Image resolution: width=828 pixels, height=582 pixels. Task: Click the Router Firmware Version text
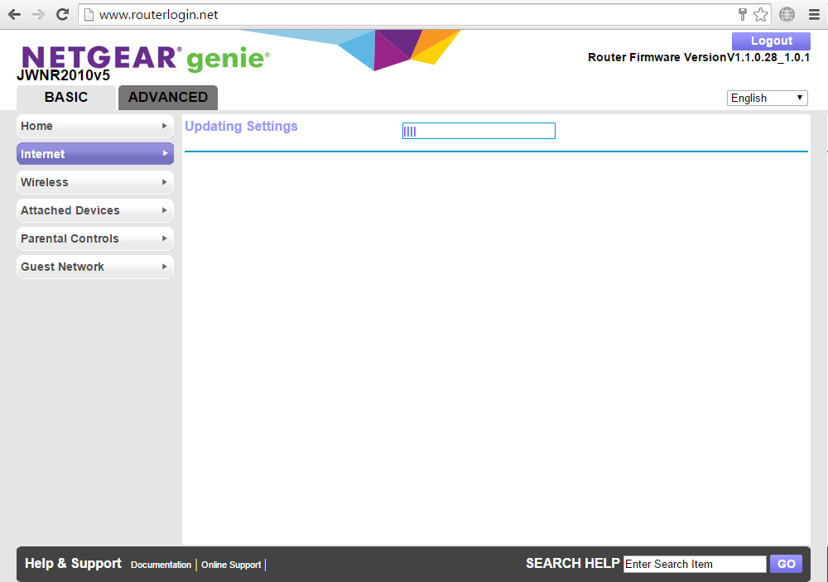point(699,58)
